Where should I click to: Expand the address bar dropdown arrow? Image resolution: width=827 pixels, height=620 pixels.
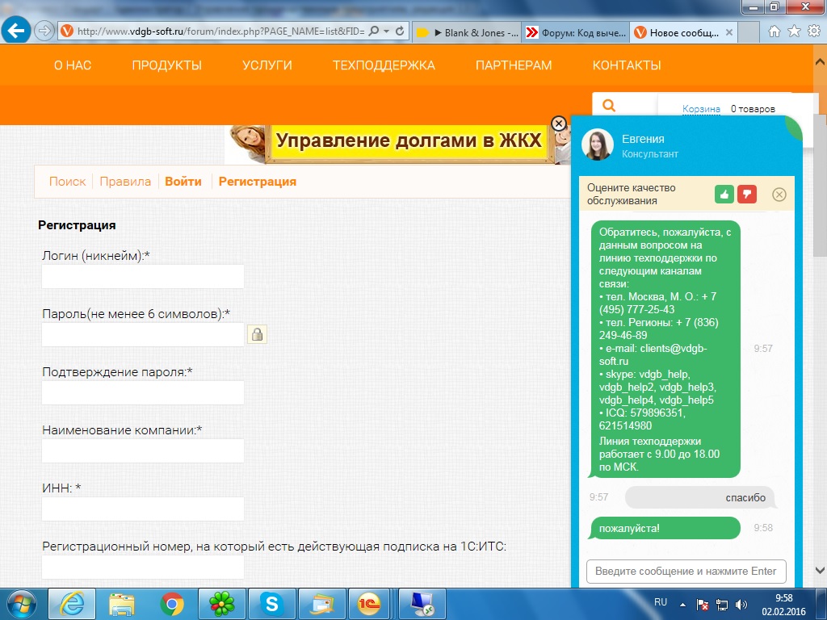pyautogui.click(x=386, y=31)
